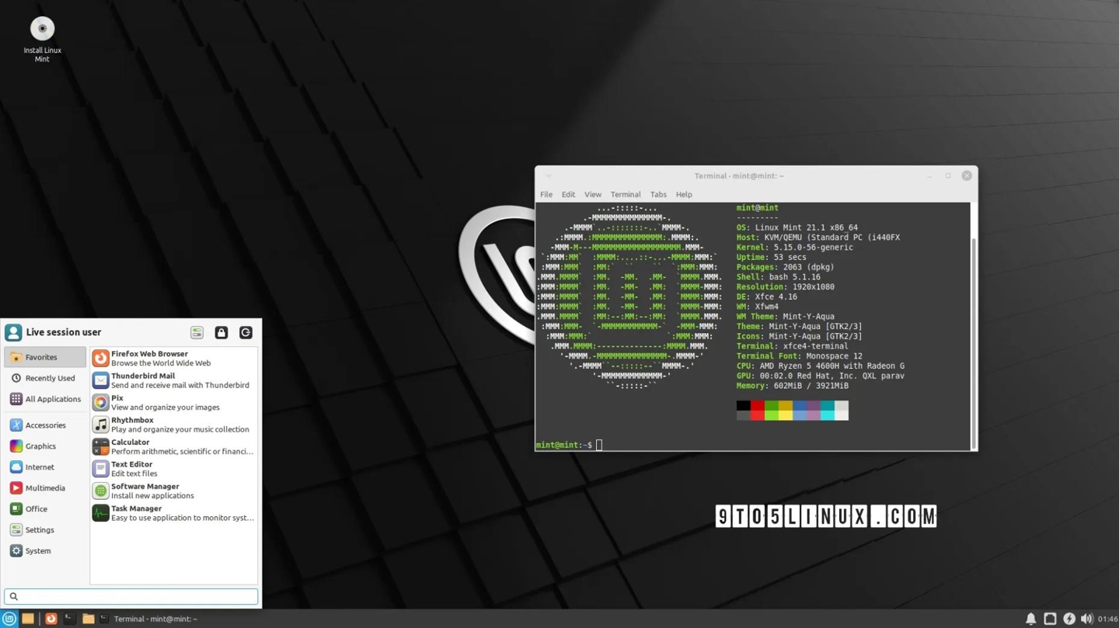1119x628 pixels.
Task: Select the Favorites category
Action: pos(45,357)
